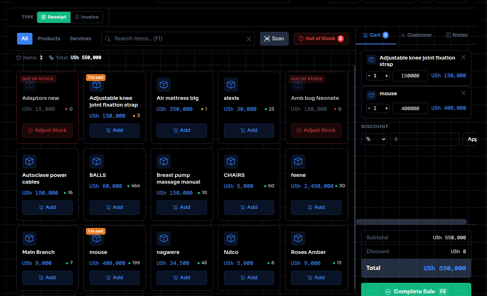Click the Air mattress big cube icon
The image size is (487, 296).
(x=164, y=85)
